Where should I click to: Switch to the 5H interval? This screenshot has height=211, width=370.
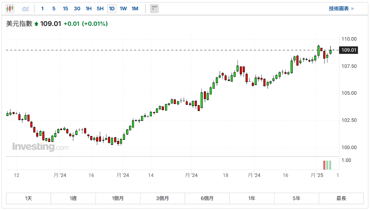100,9
